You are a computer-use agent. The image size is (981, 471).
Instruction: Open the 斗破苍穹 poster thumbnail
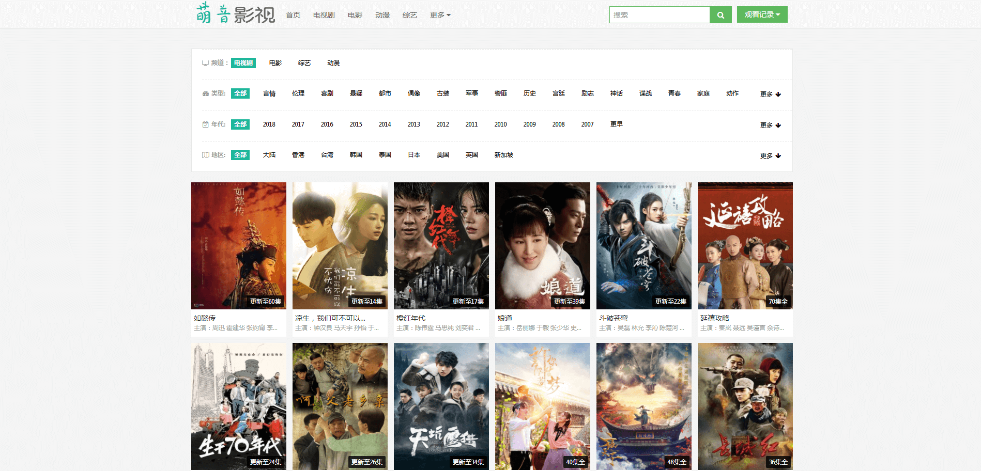(x=644, y=246)
